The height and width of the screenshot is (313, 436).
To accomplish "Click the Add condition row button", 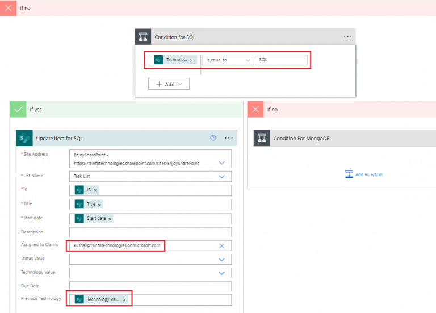I will tap(169, 84).
